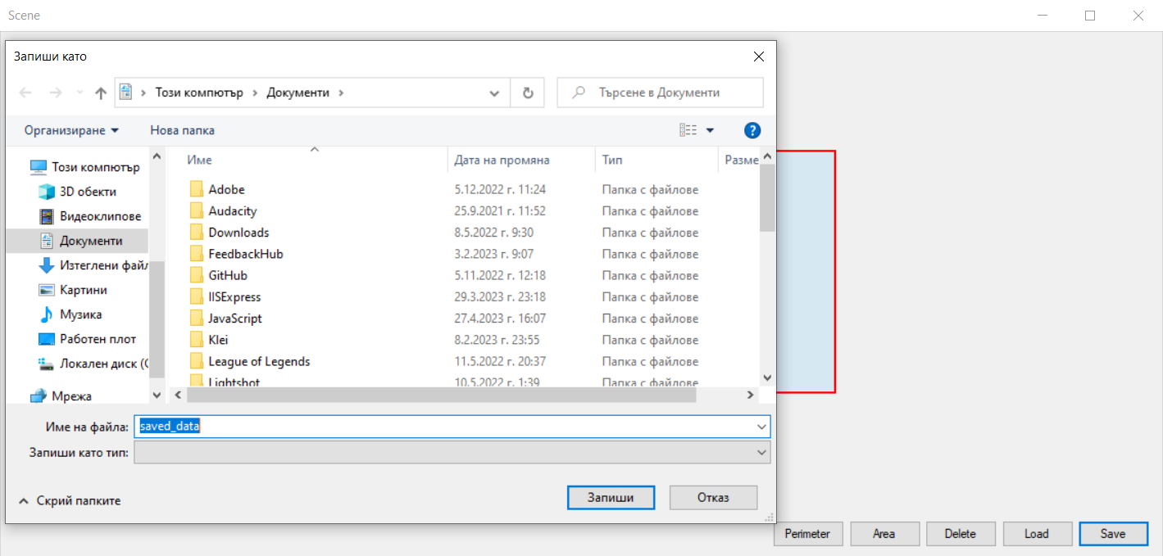Refresh the Документи folder listing
Screen dimensions: 1163x556
pos(527,92)
